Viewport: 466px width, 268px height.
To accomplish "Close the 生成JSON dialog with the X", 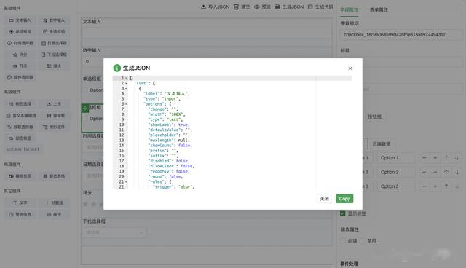I will click(x=350, y=68).
